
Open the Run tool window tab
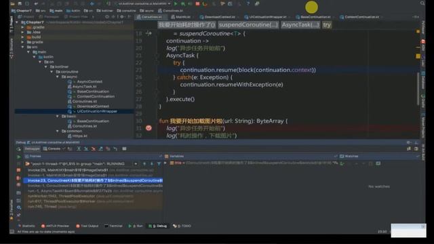pos(136,226)
